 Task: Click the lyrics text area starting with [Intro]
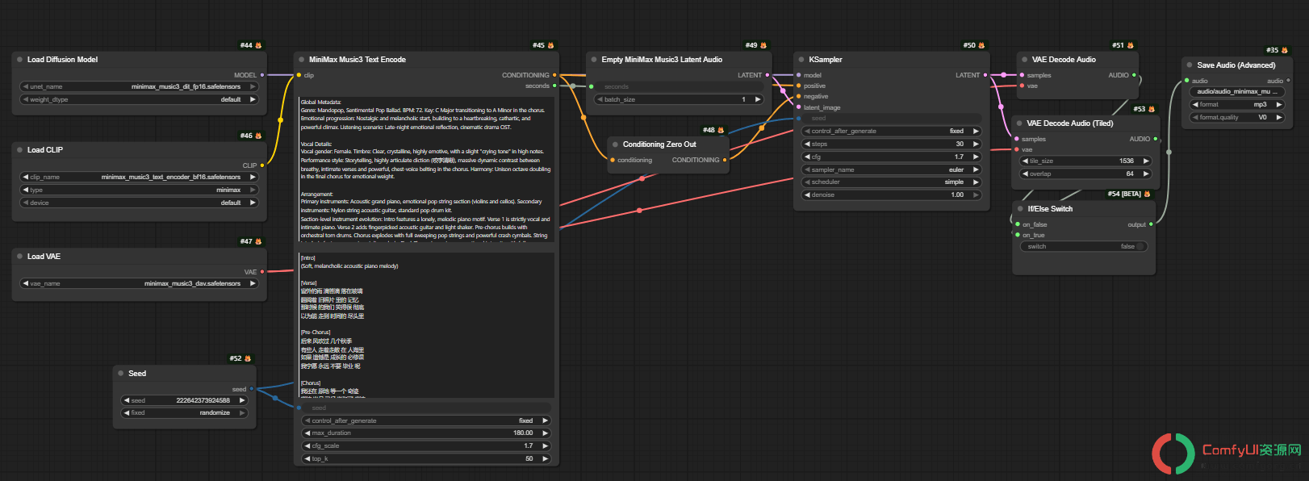pyautogui.click(x=426, y=324)
